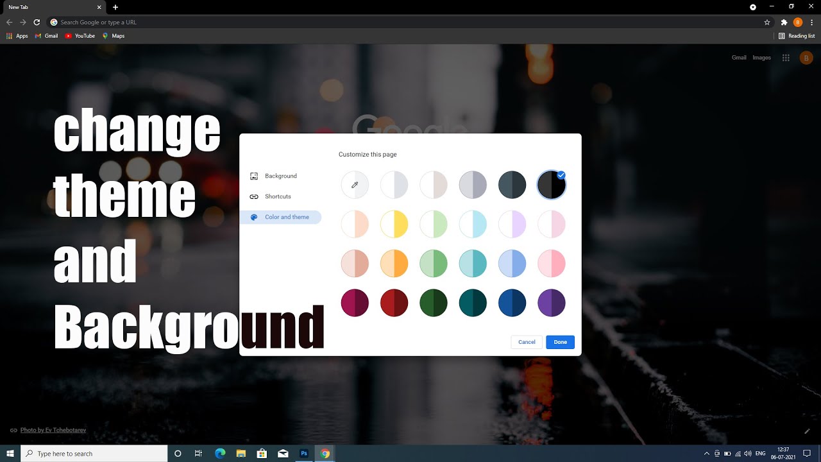Open the Reading list
Screen dimensions: 821x462
[x=797, y=36]
